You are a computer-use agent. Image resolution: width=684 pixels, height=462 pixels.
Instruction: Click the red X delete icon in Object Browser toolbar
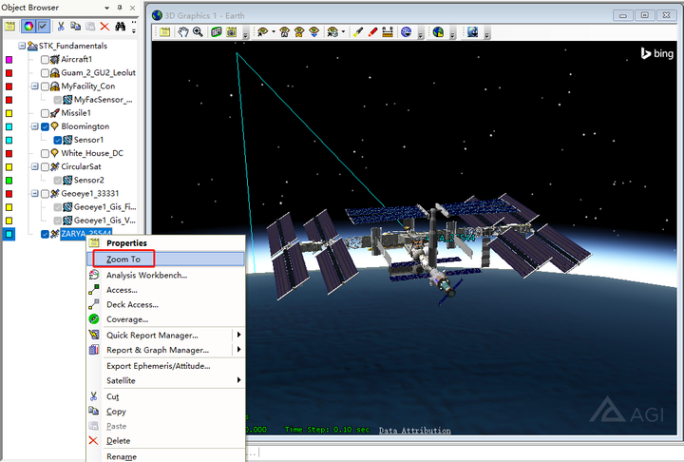pyautogui.click(x=104, y=27)
